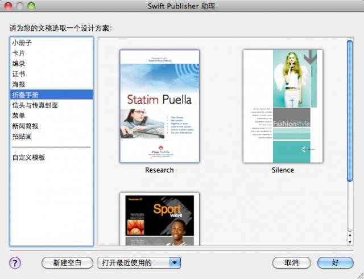
Task: Select the 海报 category
Action: tap(18, 84)
